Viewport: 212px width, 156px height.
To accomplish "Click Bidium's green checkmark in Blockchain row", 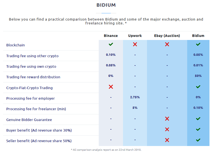I will (x=198, y=44).
